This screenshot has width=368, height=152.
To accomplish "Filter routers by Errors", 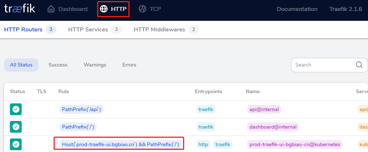I will pyautogui.click(x=129, y=65).
